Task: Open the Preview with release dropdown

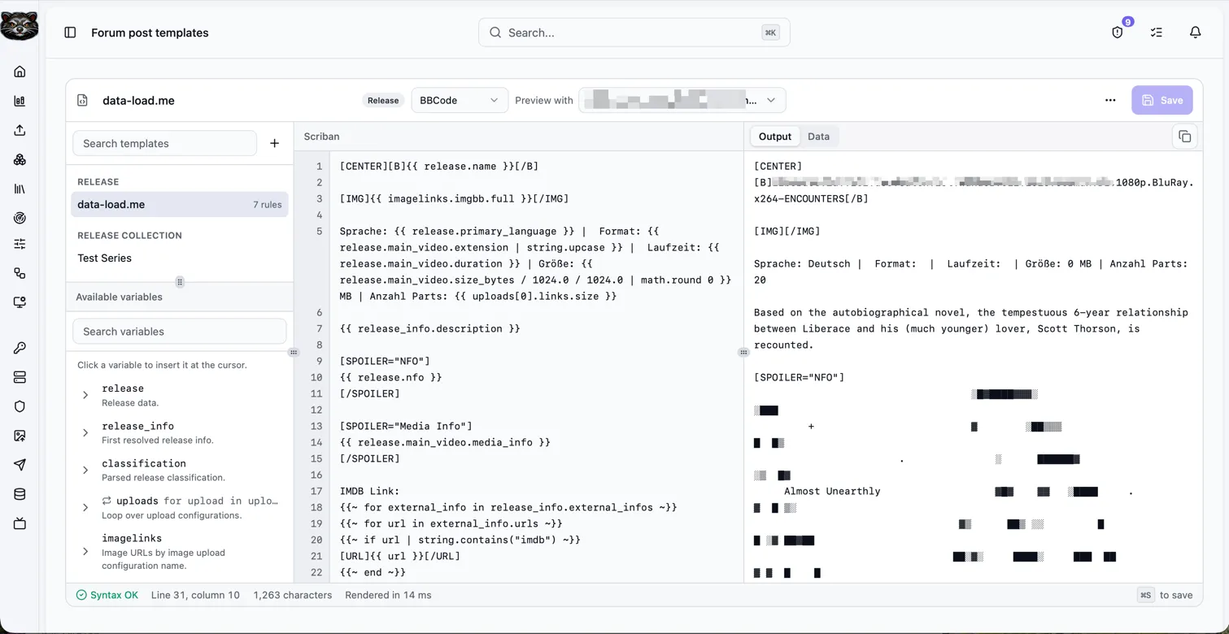Action: [682, 100]
